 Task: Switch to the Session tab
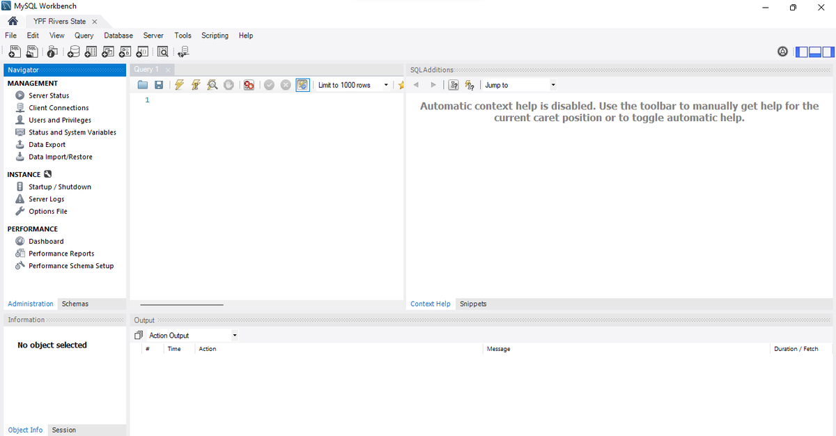pyautogui.click(x=64, y=430)
